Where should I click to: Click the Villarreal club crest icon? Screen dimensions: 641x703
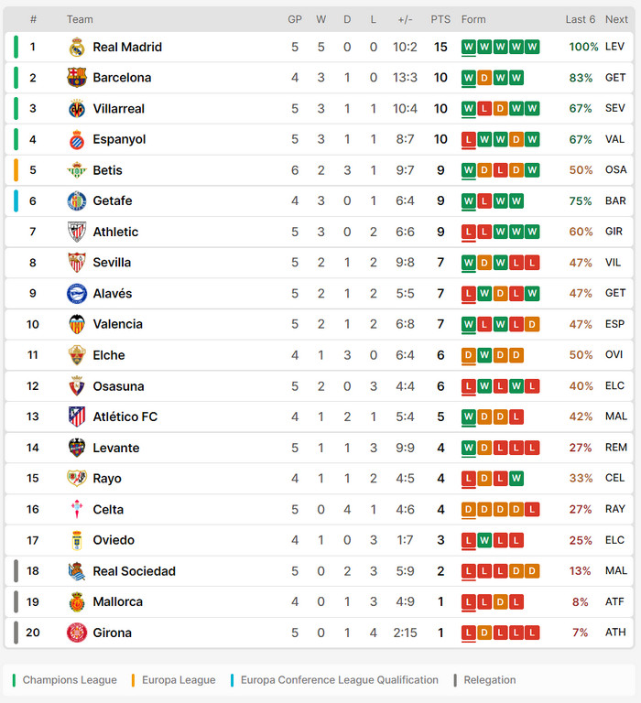pos(77,109)
